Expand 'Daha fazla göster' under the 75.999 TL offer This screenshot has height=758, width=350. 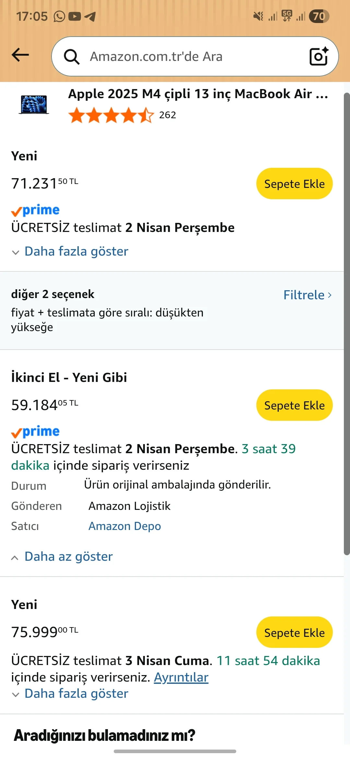(x=76, y=694)
